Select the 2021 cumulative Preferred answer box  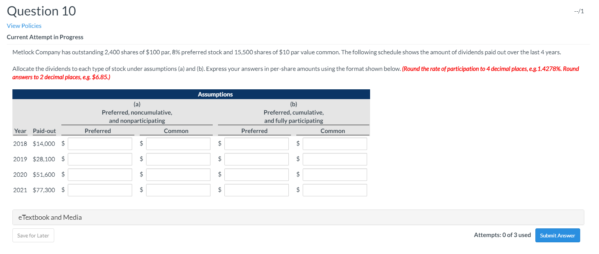[x=256, y=190]
